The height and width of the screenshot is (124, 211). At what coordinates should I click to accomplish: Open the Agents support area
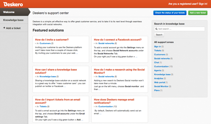[x=158, y=71]
